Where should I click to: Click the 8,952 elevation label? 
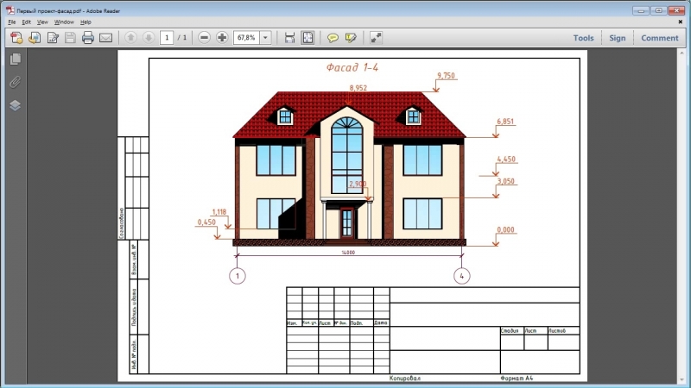tap(358, 88)
